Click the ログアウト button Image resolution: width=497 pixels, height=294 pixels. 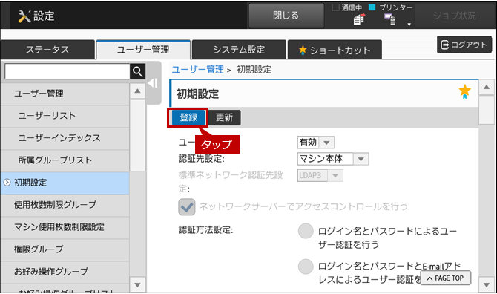tap(464, 45)
